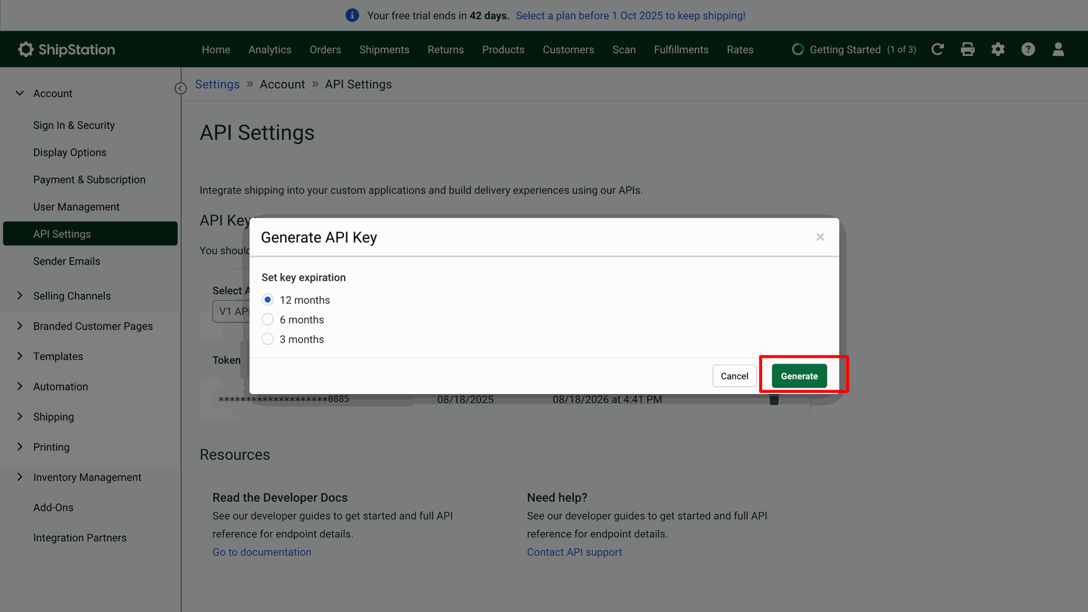The image size is (1088, 612).
Task: Click the Cancel button
Action: tap(734, 376)
